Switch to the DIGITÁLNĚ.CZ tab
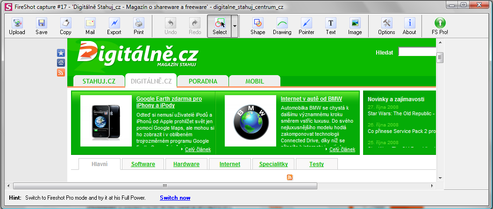The image size is (493, 209). point(151,81)
